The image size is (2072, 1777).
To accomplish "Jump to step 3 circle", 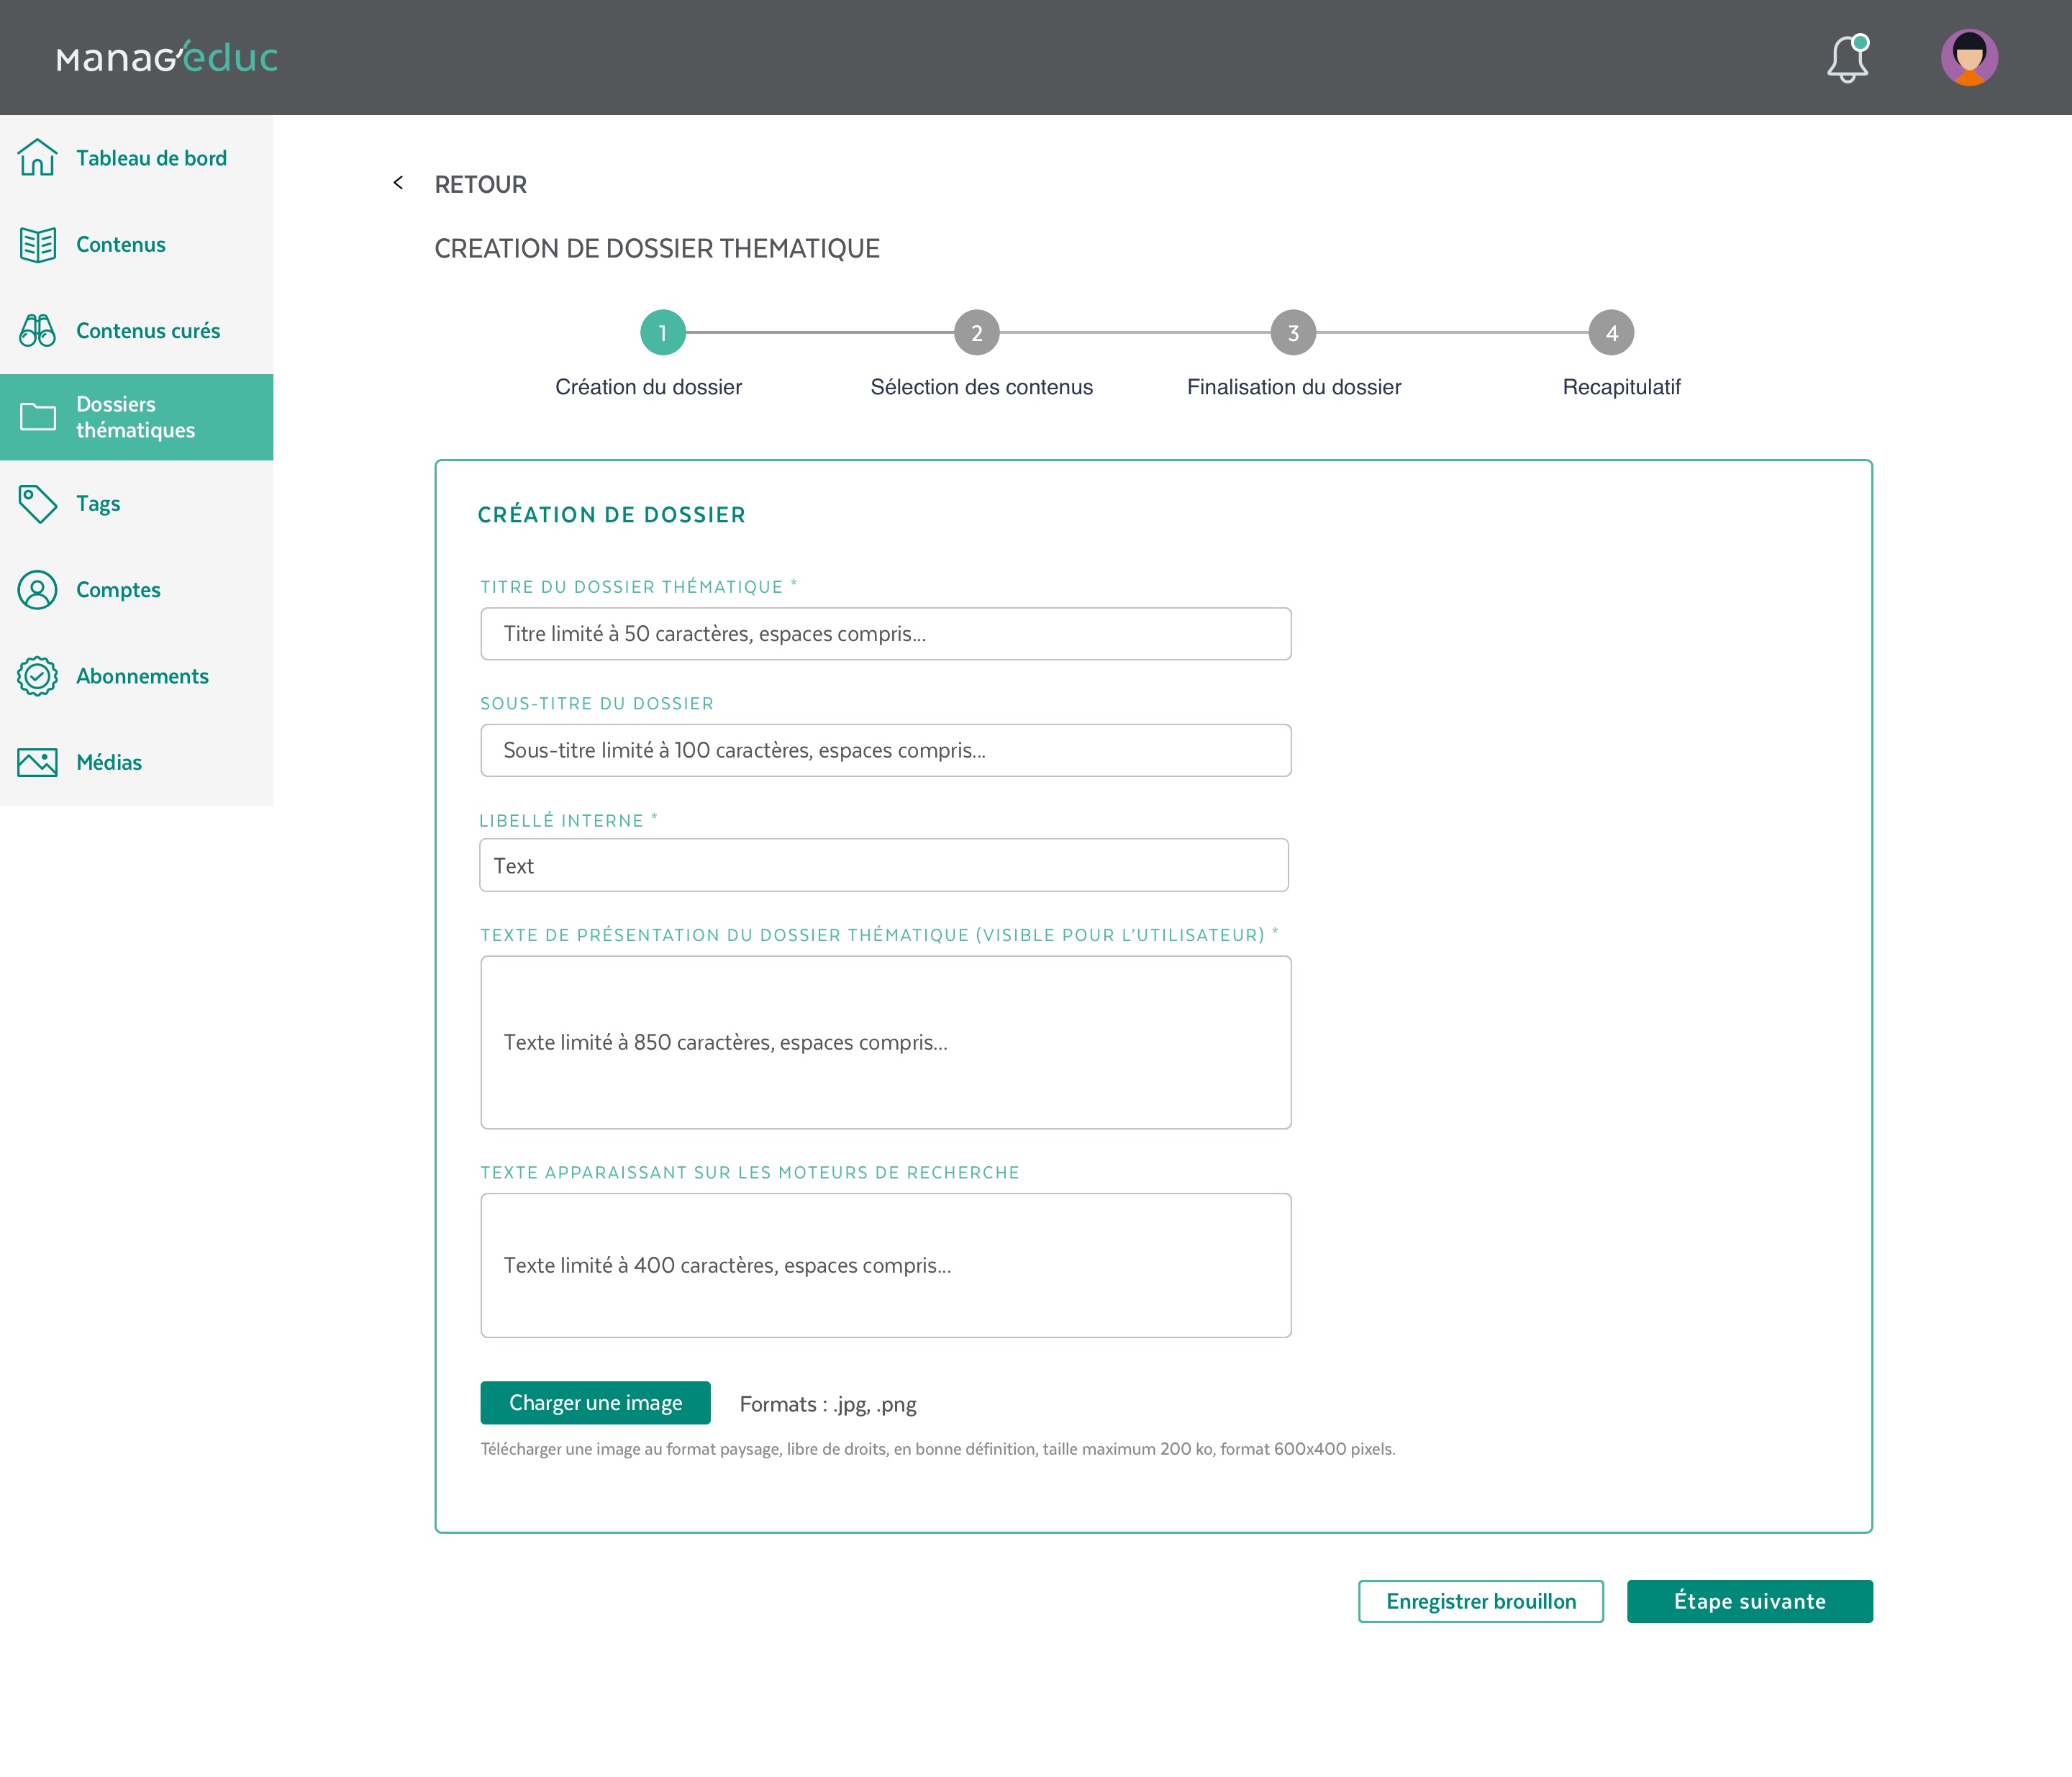I will [x=1294, y=333].
